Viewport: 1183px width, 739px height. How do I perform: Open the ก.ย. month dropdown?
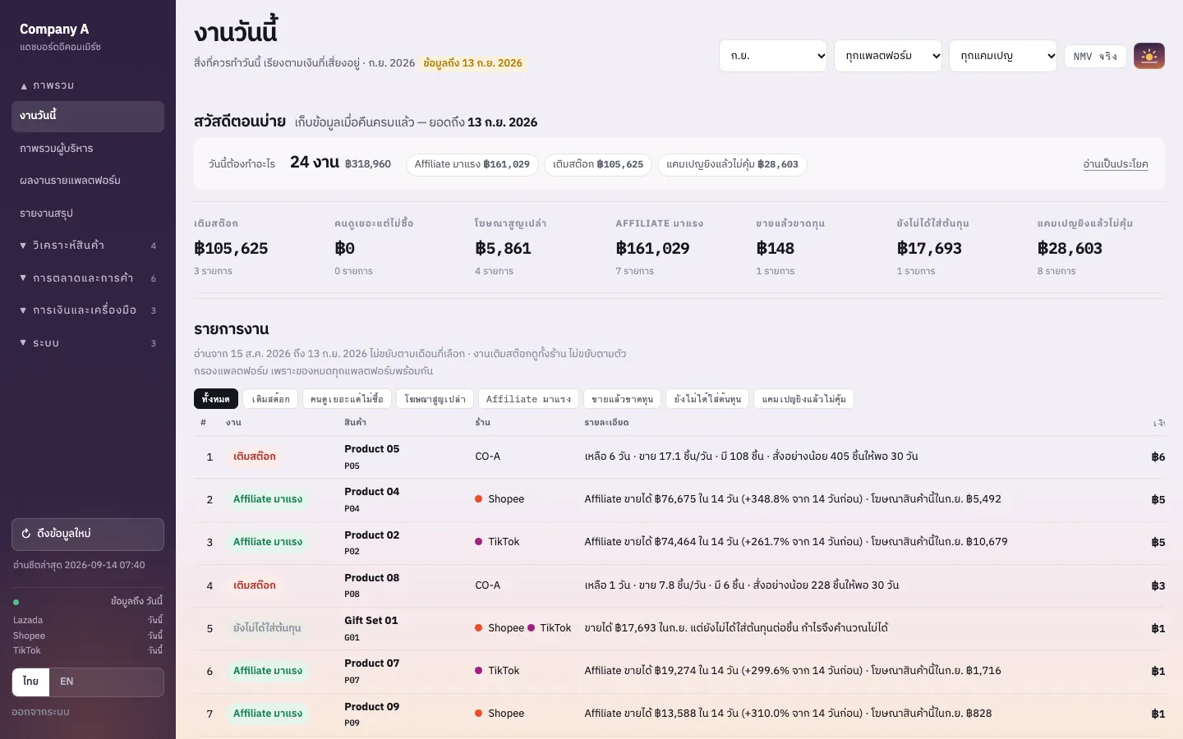(x=773, y=56)
